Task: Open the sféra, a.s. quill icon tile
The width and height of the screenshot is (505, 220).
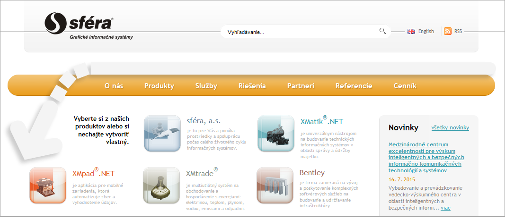Action: pos(162,133)
